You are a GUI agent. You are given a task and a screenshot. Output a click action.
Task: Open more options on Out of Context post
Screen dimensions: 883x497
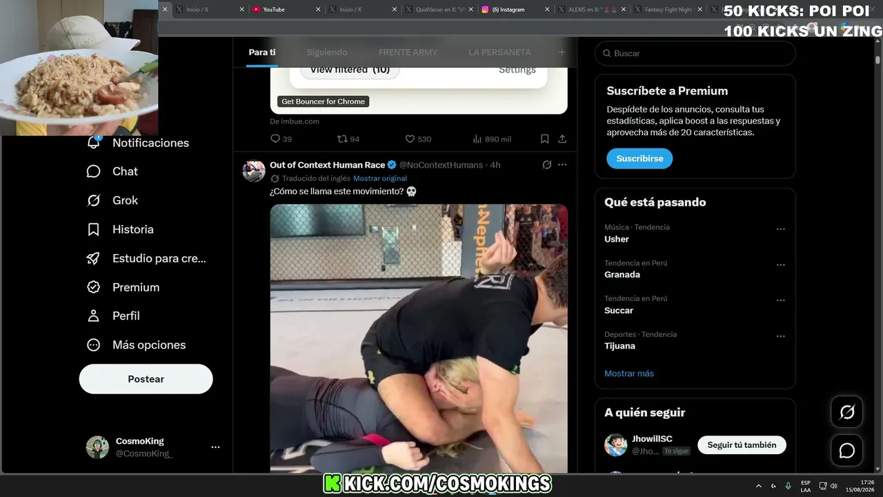562,165
